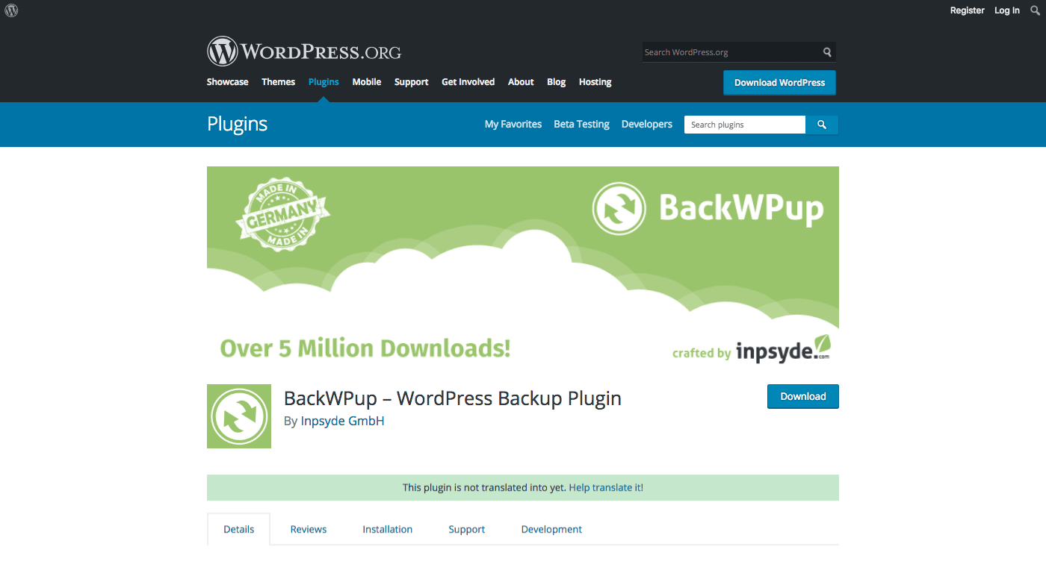Click the Plugins section heading
Screen dimensions: 1046x570
point(238,124)
